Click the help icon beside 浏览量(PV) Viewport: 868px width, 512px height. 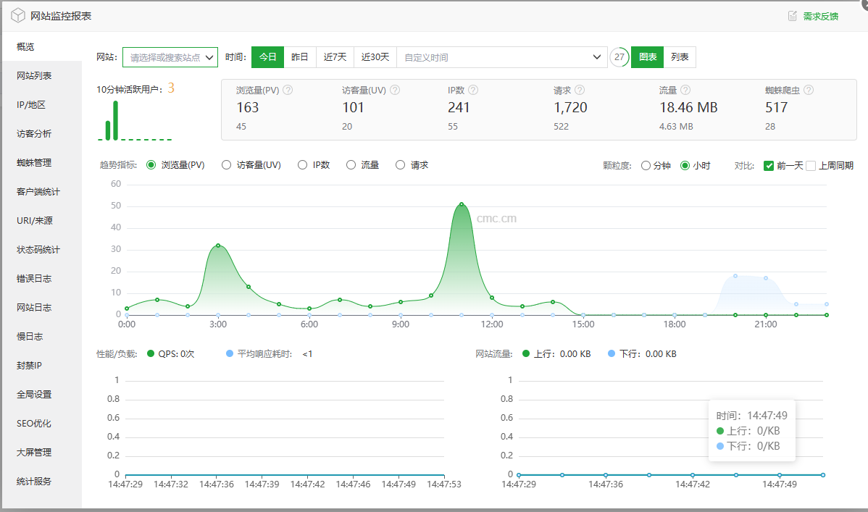pyautogui.click(x=288, y=90)
